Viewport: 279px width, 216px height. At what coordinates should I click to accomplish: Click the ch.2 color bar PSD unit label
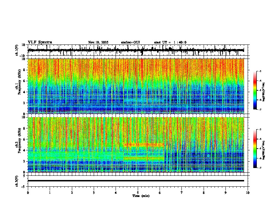[264, 150]
